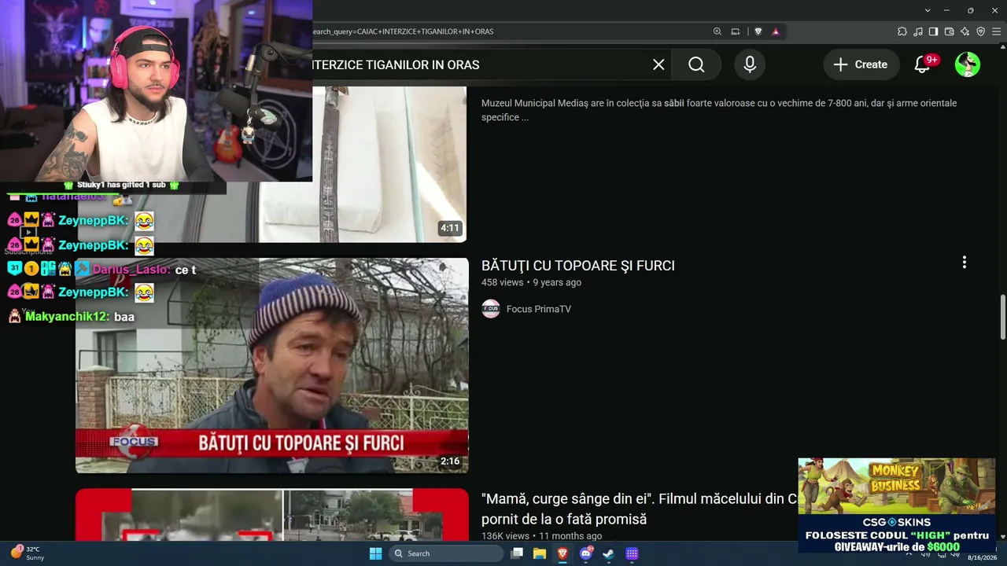The height and width of the screenshot is (566, 1007).
Task: Open the browser Extensions puzzle icon
Action: (902, 31)
